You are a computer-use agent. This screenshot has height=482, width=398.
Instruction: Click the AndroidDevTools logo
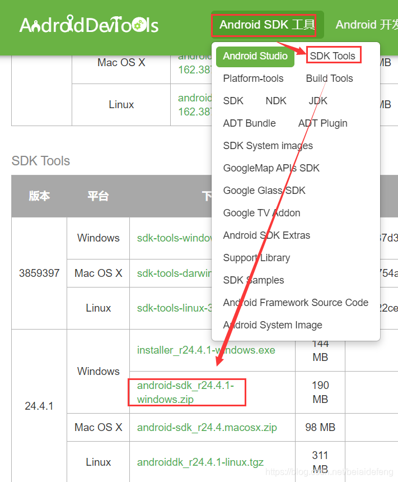(x=89, y=25)
